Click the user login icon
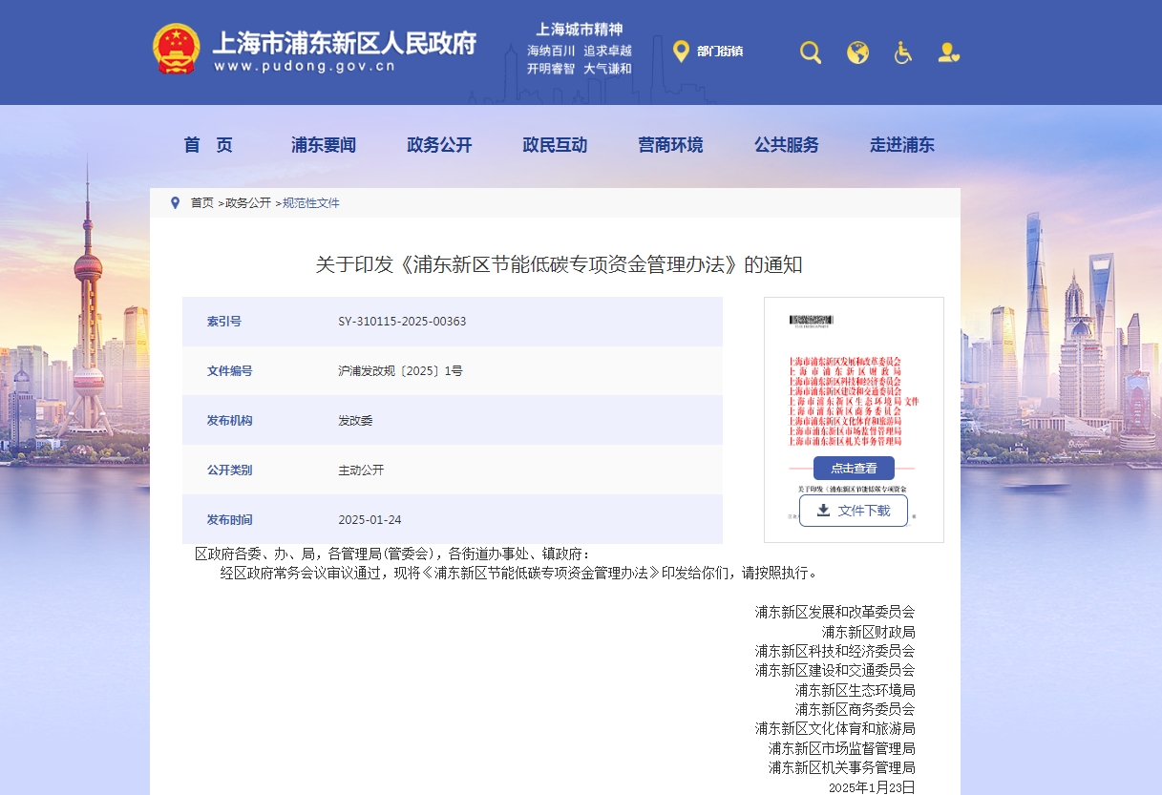The image size is (1162, 795). click(948, 52)
